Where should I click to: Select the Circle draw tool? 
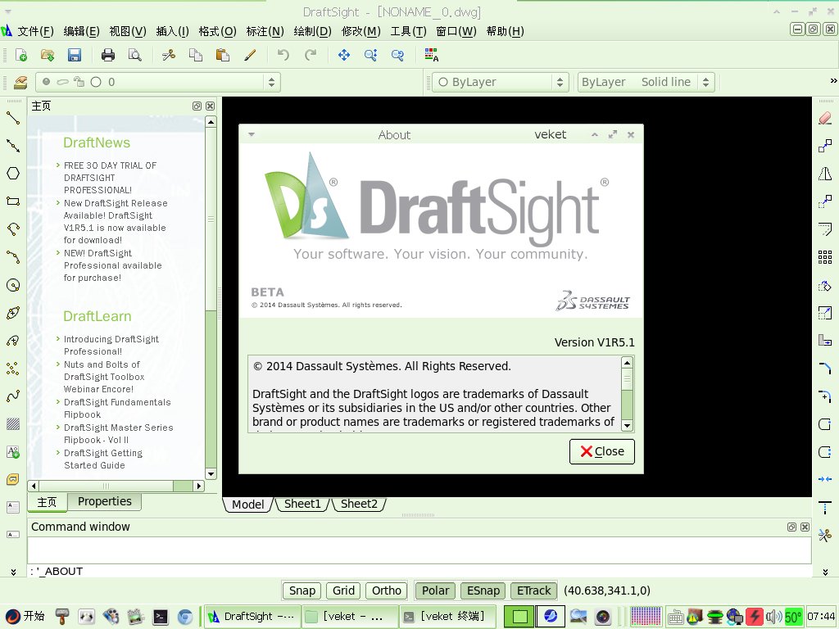click(13, 284)
